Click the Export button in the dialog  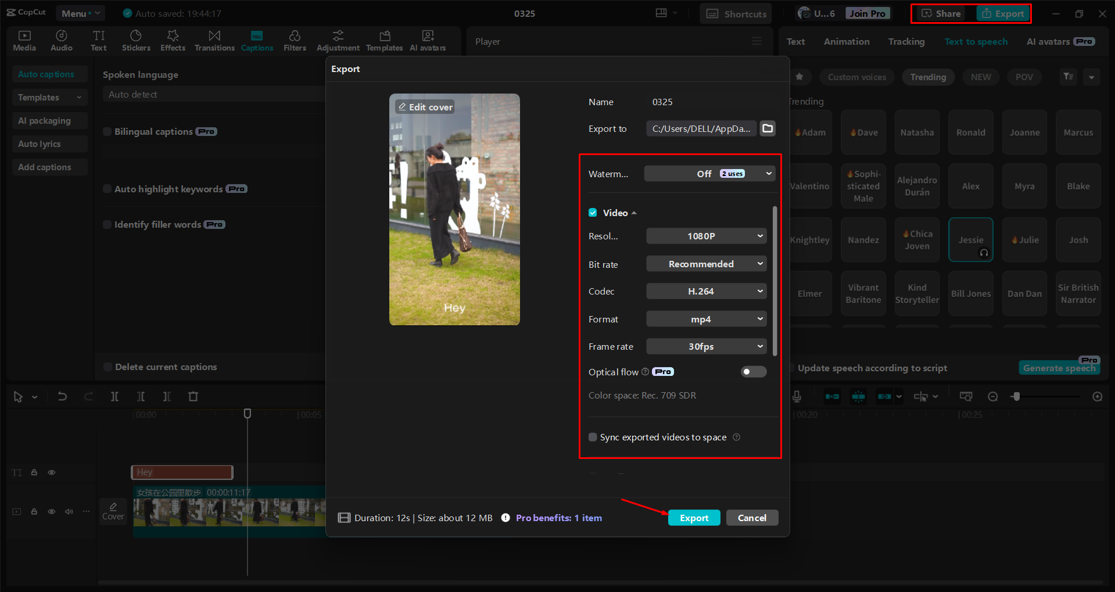click(x=694, y=517)
